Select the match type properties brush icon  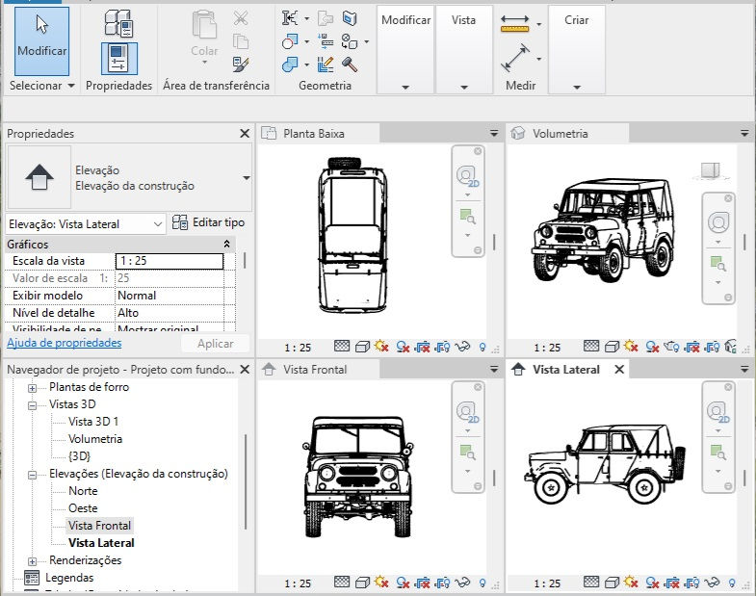[x=241, y=64]
